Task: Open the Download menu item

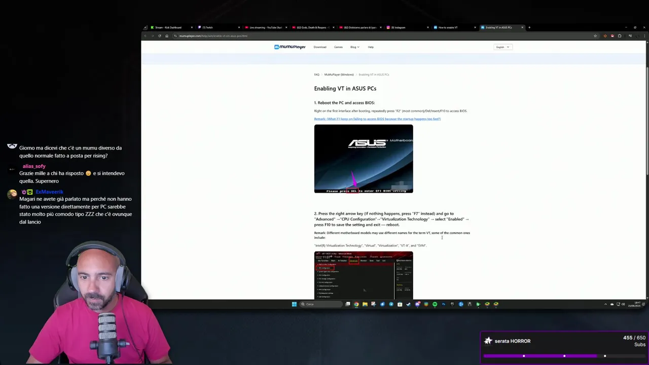Action: pos(320,47)
